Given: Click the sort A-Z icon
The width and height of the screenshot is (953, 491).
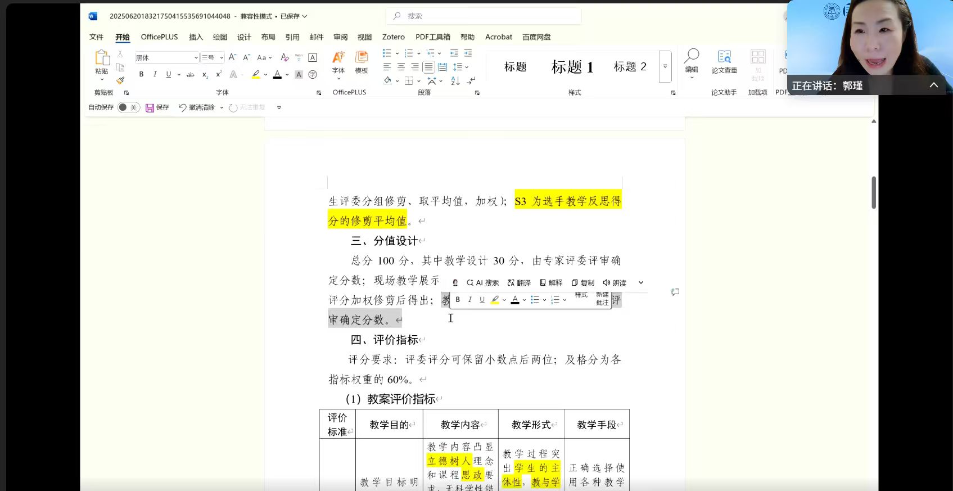Looking at the screenshot, I should (455, 81).
